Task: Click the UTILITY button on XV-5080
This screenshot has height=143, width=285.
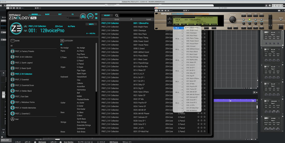Action: click(x=236, y=28)
